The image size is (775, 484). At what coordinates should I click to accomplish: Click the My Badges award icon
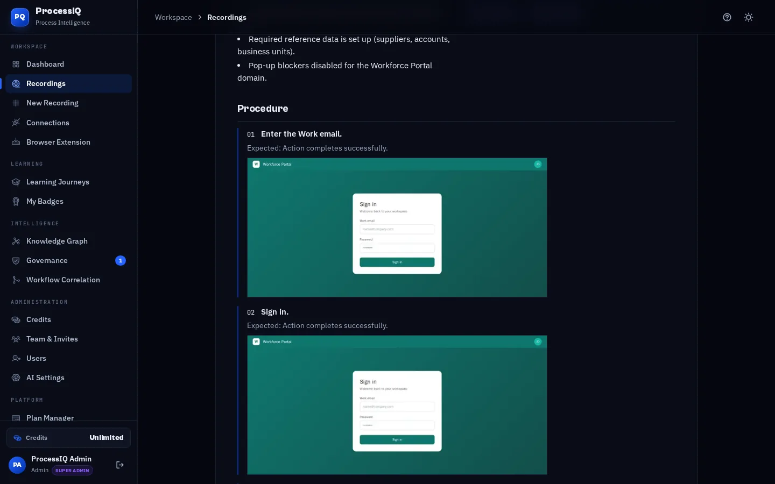16,202
